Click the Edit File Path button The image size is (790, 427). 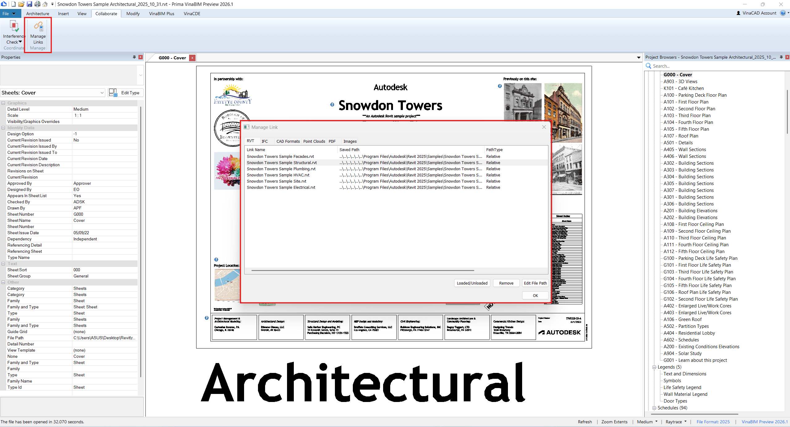click(x=535, y=283)
